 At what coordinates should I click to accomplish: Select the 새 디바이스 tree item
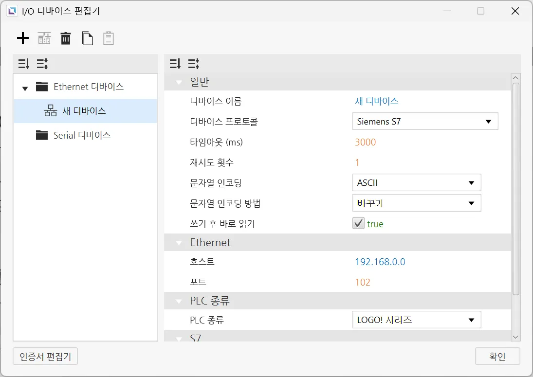point(84,111)
